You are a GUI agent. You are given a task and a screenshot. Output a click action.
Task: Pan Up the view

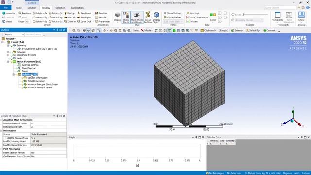click(69, 13)
